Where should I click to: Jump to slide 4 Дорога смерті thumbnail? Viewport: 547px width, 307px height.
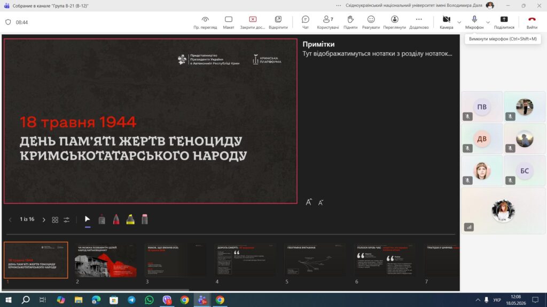coord(245,261)
